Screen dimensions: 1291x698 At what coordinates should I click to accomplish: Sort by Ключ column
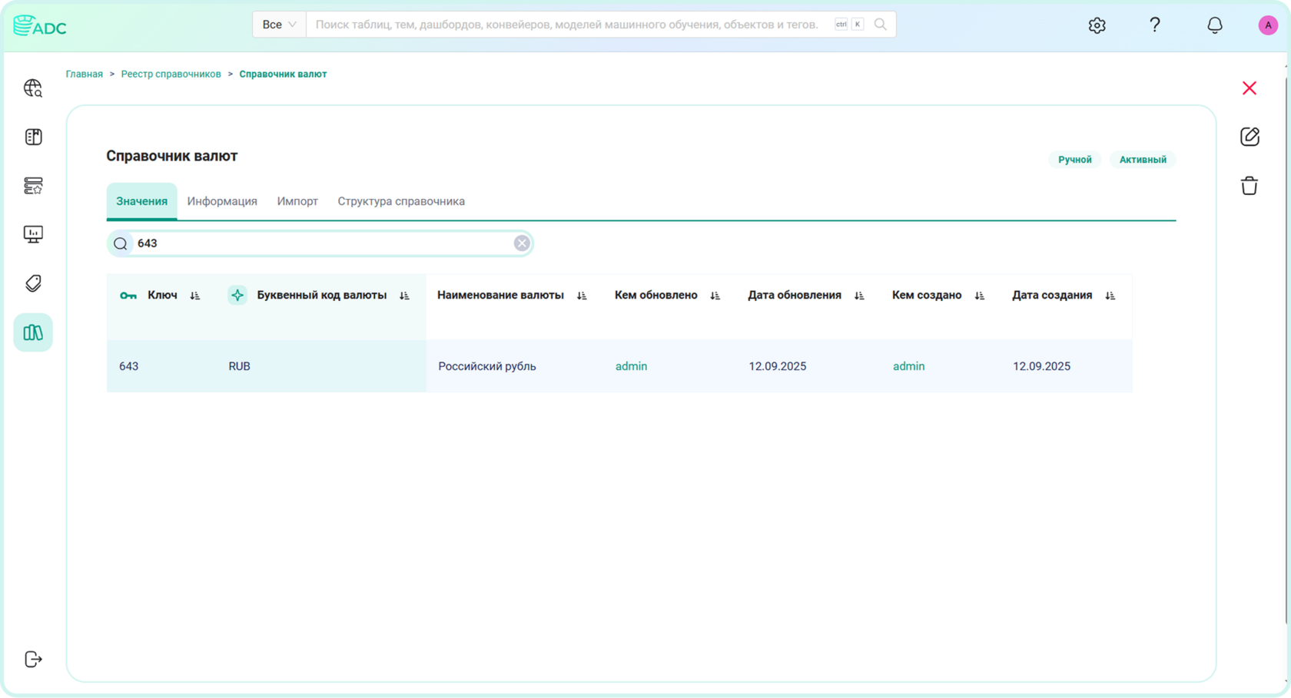click(195, 296)
